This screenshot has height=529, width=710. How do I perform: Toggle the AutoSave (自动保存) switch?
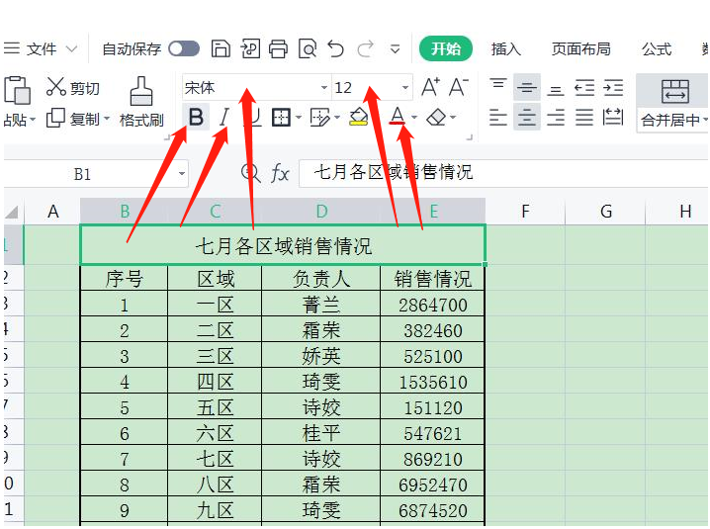[184, 48]
